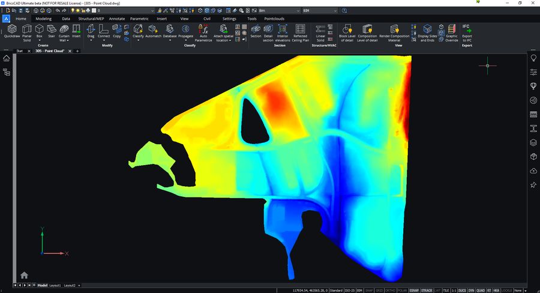Toggle ORTHO mode in status bar
540x293 pixels.
(390, 290)
